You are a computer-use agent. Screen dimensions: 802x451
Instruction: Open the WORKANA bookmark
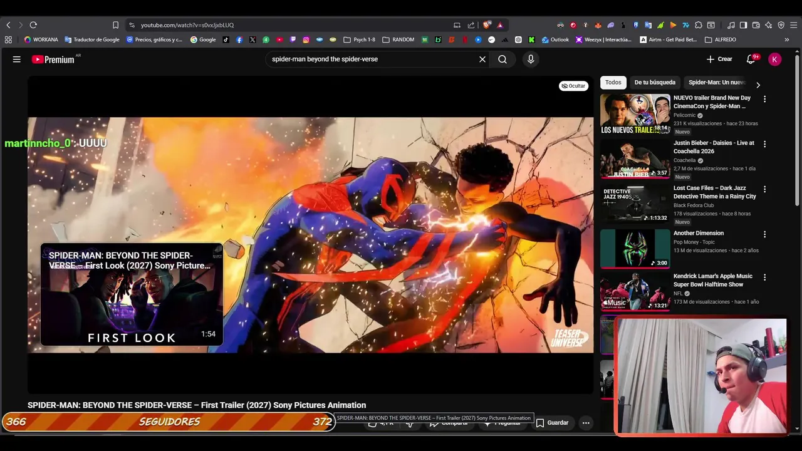coord(41,39)
